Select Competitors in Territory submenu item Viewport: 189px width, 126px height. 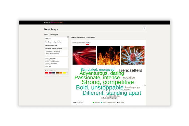pos(53,51)
